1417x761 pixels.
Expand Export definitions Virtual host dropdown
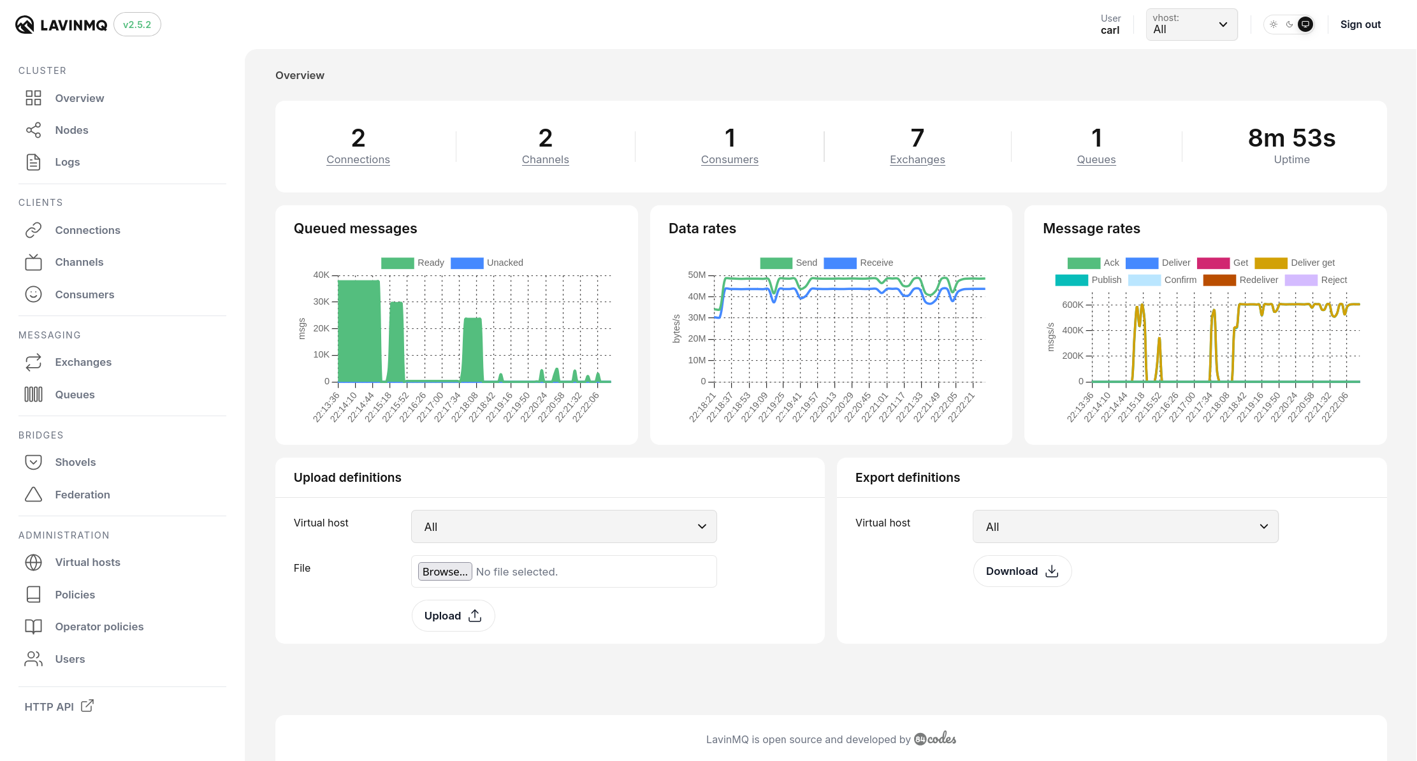tap(1125, 526)
